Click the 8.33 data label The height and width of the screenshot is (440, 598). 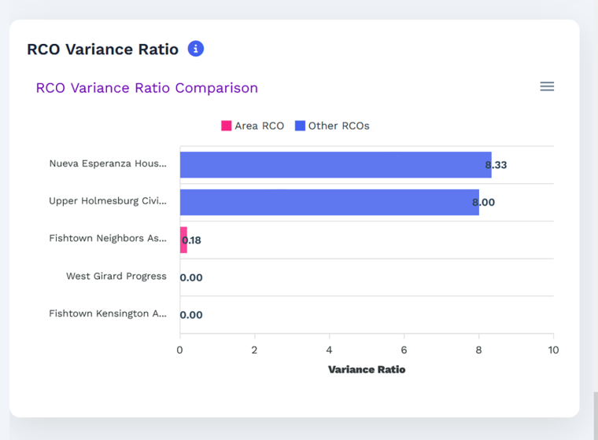[x=496, y=165]
